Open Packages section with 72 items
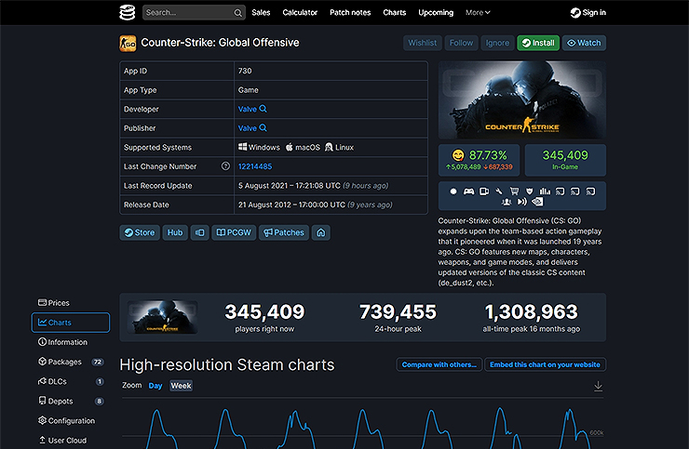The image size is (689, 449). coord(71,362)
